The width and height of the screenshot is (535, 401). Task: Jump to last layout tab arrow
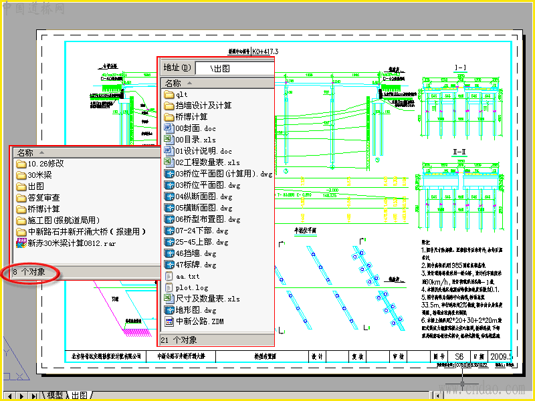pyautogui.click(x=34, y=396)
